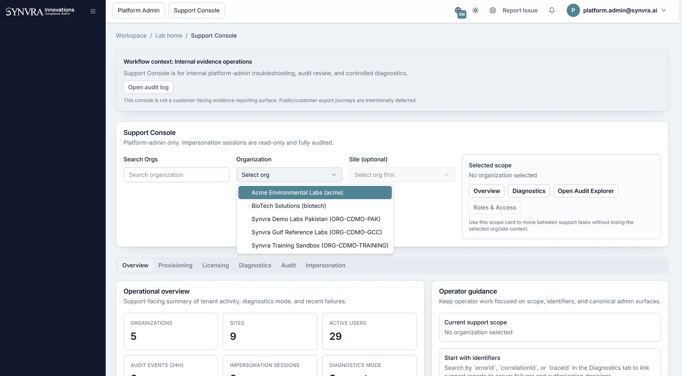This screenshot has height=376, width=682.
Task: Choose Acme Environmental Labs (acme)
Action: pos(315,193)
